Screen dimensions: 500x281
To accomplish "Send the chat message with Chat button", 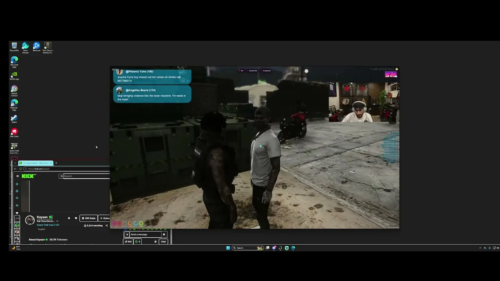I will [163, 242].
